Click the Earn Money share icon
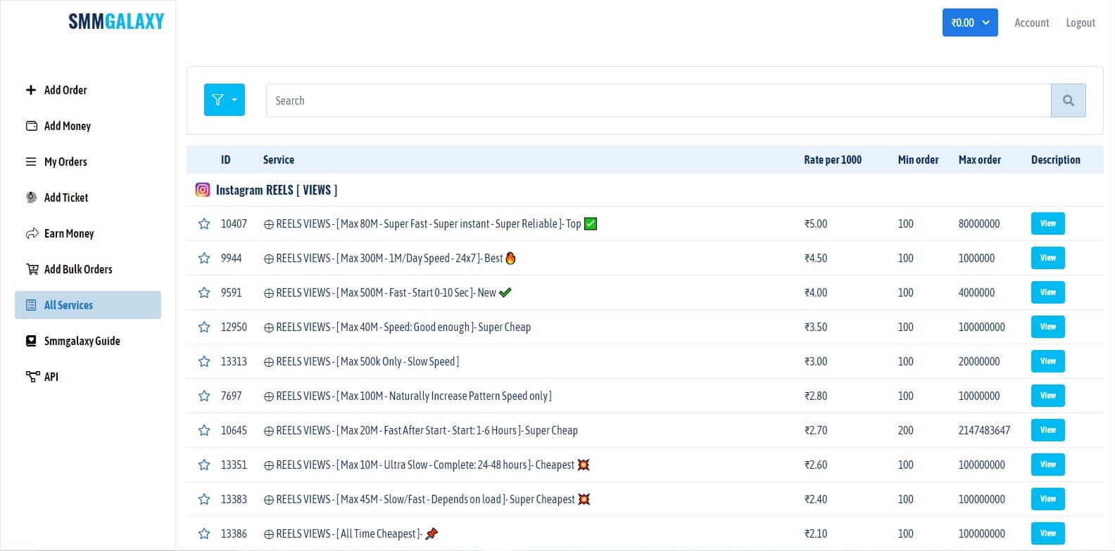Screen dimensions: 1115x551 32,233
